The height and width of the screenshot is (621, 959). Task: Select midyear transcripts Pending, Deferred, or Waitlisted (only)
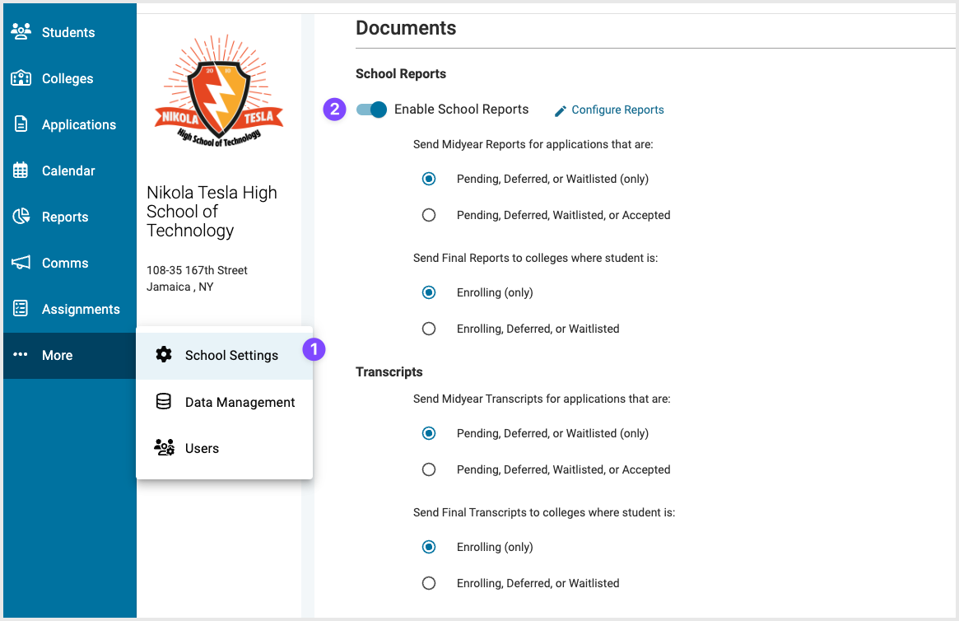click(429, 433)
